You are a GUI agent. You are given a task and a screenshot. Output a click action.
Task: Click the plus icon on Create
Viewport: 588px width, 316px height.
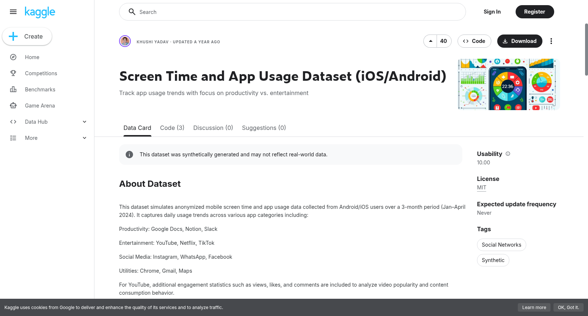click(13, 36)
